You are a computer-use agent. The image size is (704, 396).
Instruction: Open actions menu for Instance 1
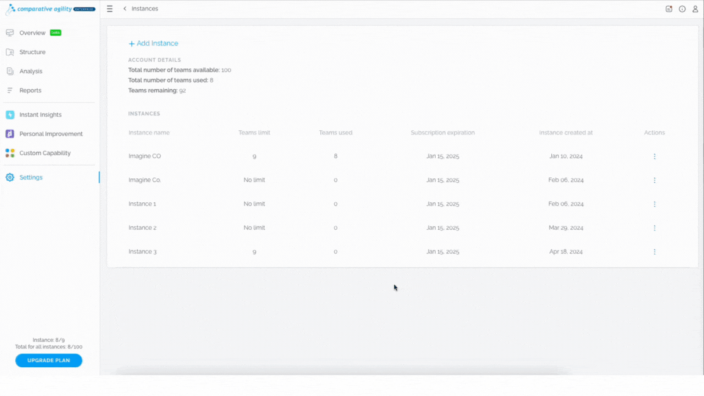point(654,204)
